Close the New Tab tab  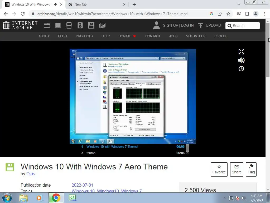pos(124,4)
